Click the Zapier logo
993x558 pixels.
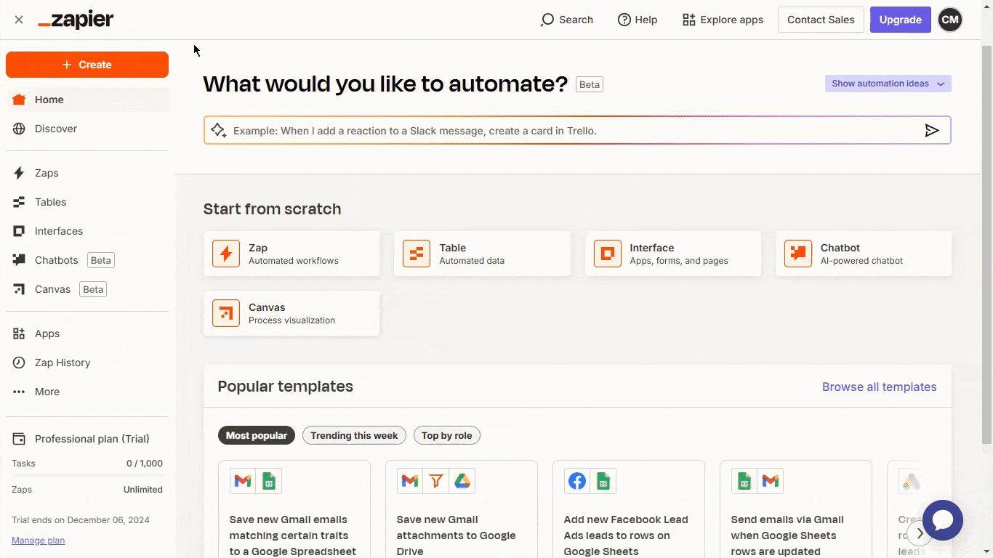[76, 20]
